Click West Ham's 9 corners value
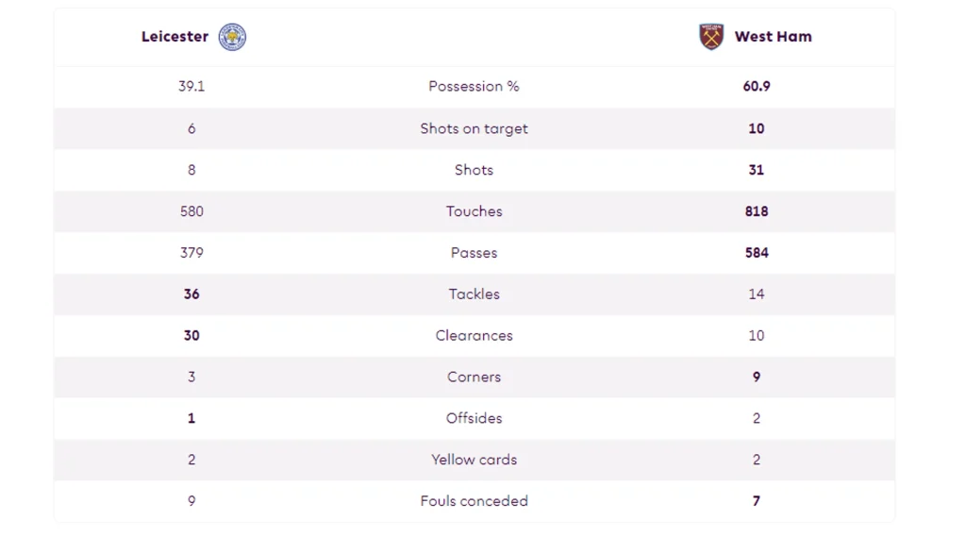The width and height of the screenshot is (966, 537). tap(756, 377)
